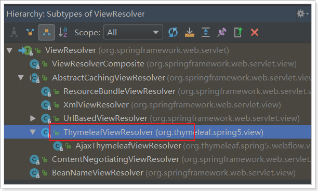Click class icon beside ViewResolverComposite
Image resolution: width=318 pixels, height=191 pixels.
(x=34, y=64)
